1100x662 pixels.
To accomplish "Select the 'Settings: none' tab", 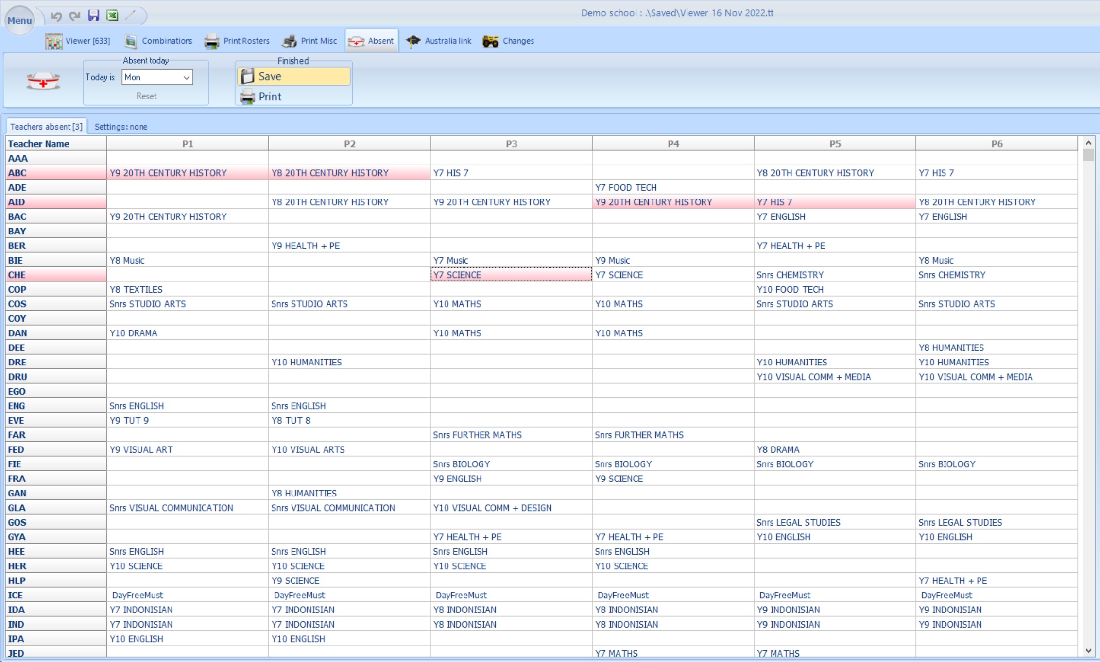I will pos(120,127).
